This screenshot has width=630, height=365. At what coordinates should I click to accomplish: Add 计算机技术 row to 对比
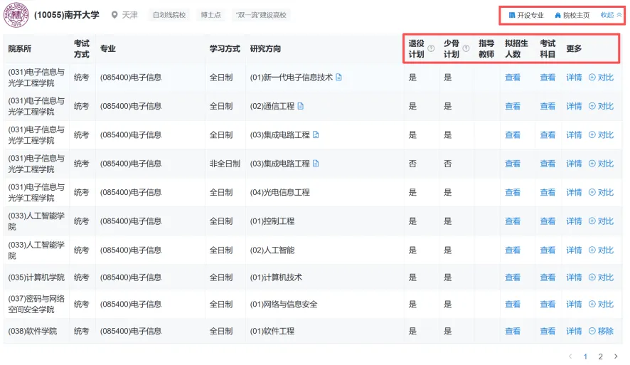[601, 277]
